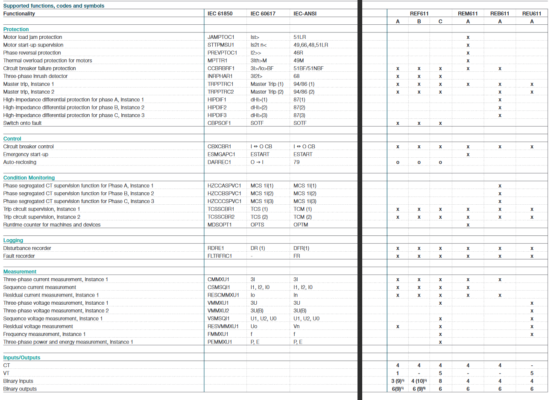Select 'Trip circuit supervision, instance 1' label
The image size is (551, 400).
coord(41,209)
